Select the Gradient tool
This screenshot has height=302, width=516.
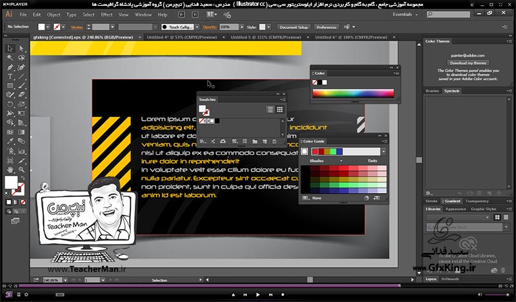tap(21, 132)
